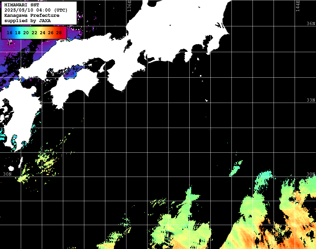The image size is (316, 249).
Task: Click the "36N" latitude label
Action: 311,23
